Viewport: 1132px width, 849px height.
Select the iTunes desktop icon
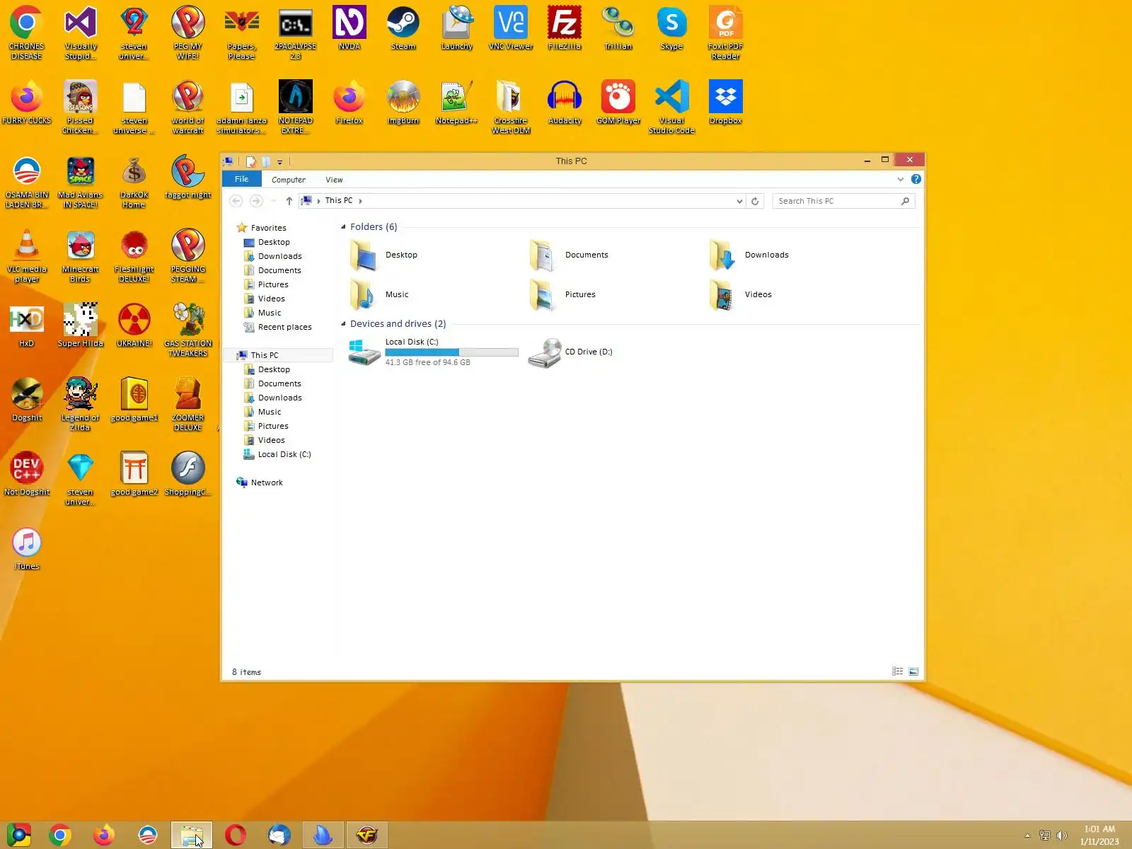point(27,549)
